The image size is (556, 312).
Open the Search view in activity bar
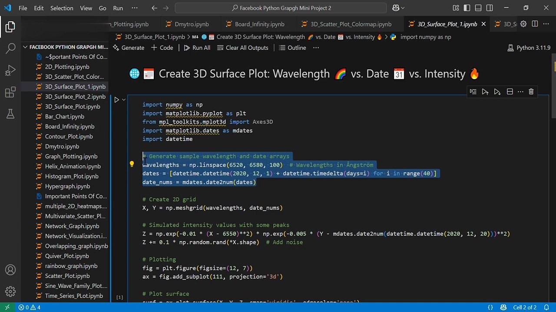pos(10,48)
